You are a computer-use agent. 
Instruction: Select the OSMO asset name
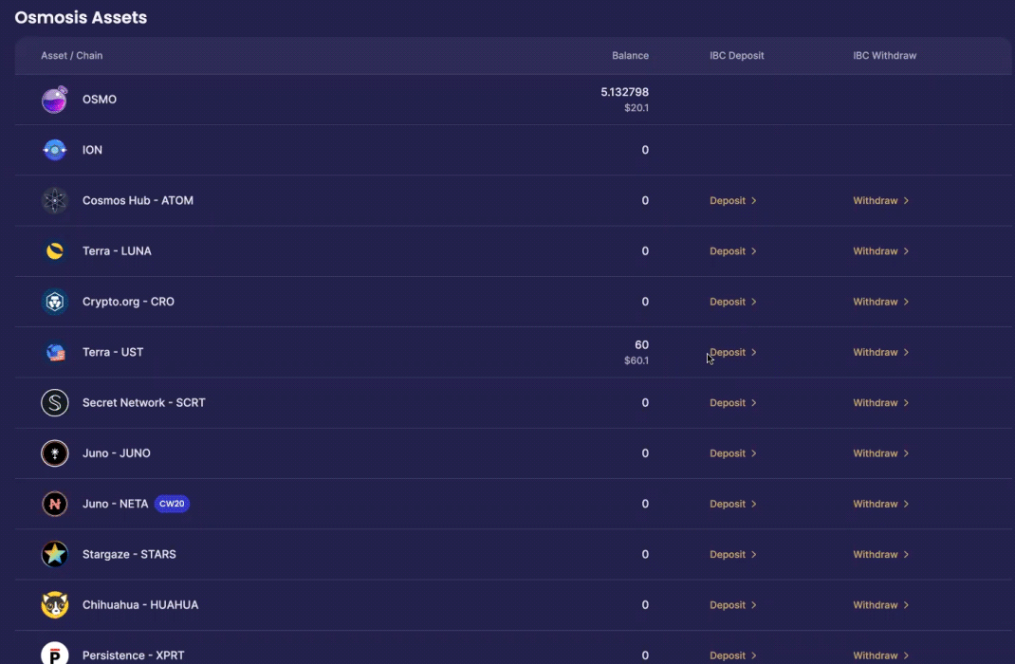[x=99, y=100]
